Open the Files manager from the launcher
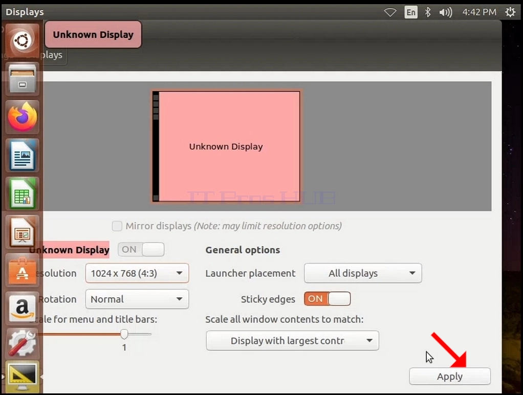This screenshot has height=395, width=523. pos(23,79)
